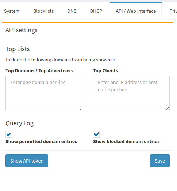The height and width of the screenshot is (191, 177).
Task: Select the DHCP tab
Action: pyautogui.click(x=96, y=11)
